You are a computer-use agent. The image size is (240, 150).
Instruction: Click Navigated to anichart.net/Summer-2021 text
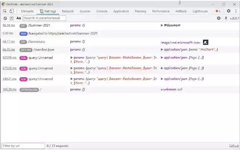[x=63, y=33]
